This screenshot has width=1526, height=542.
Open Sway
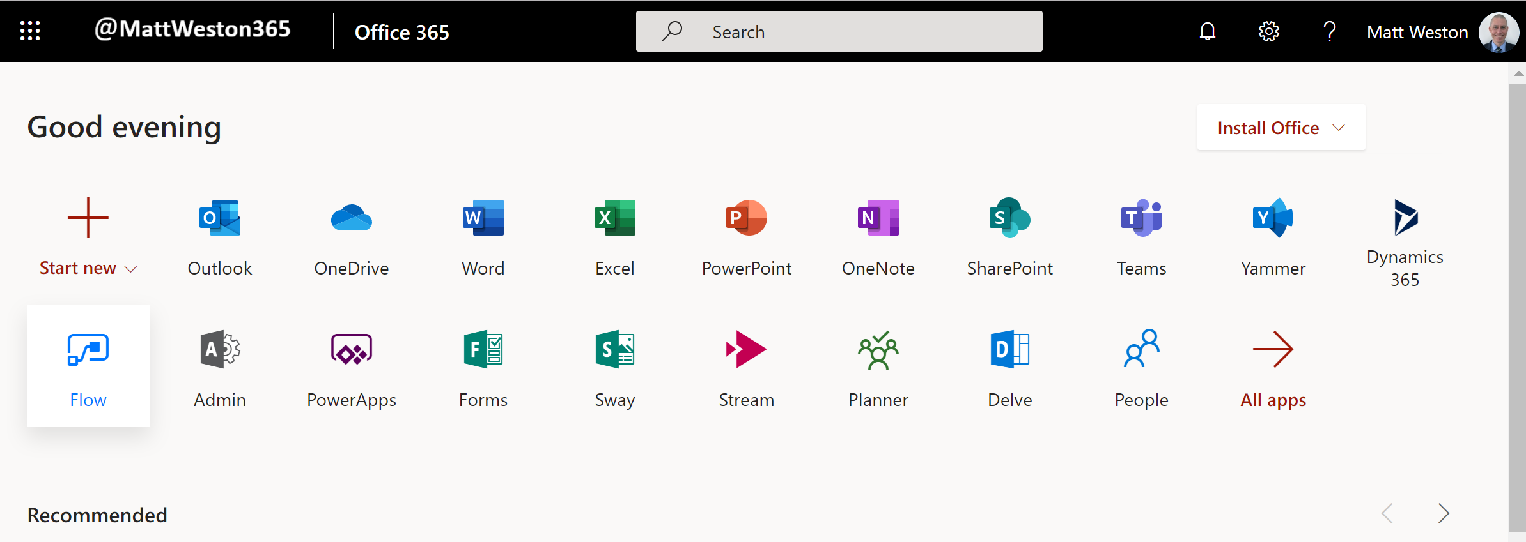tap(615, 369)
